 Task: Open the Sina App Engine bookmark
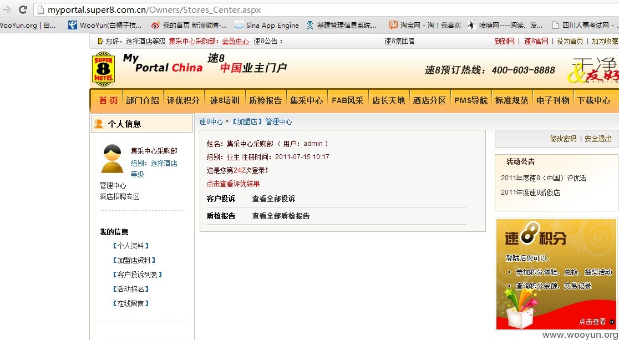click(x=267, y=26)
